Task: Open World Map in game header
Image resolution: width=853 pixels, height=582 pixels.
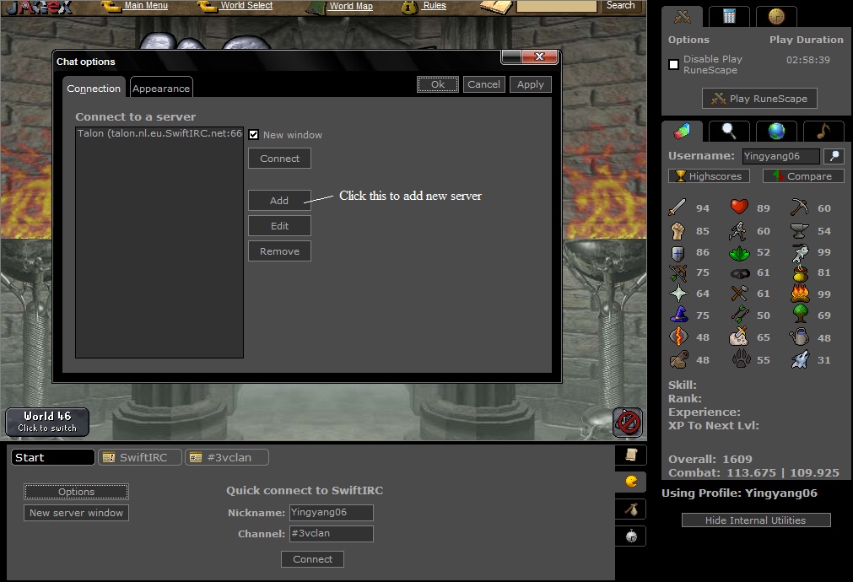Action: (351, 6)
